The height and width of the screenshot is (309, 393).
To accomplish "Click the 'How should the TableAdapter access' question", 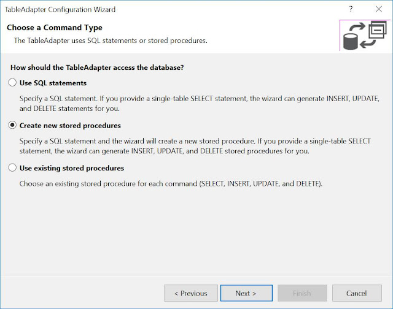I will pyautogui.click(x=97, y=67).
